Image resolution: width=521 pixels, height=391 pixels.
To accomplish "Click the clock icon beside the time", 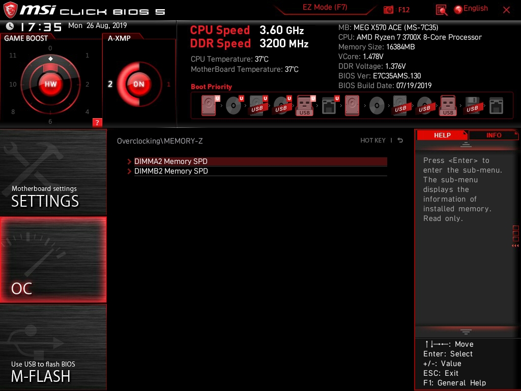I will point(10,26).
